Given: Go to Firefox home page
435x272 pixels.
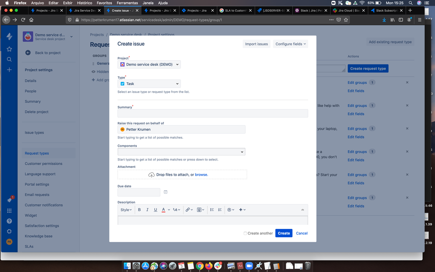Looking at the screenshot, I should pyautogui.click(x=31, y=20).
